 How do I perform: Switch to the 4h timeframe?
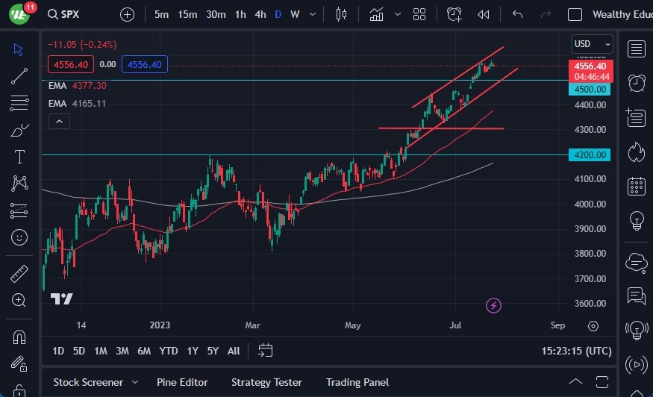(x=260, y=14)
